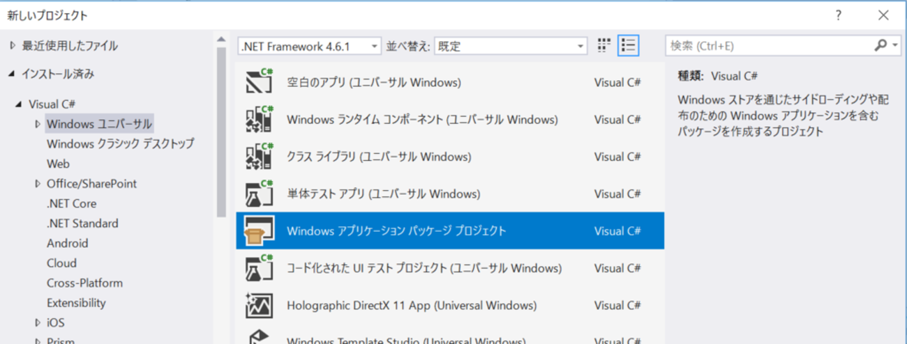Select the Web category
The width and height of the screenshot is (907, 344).
(x=58, y=164)
